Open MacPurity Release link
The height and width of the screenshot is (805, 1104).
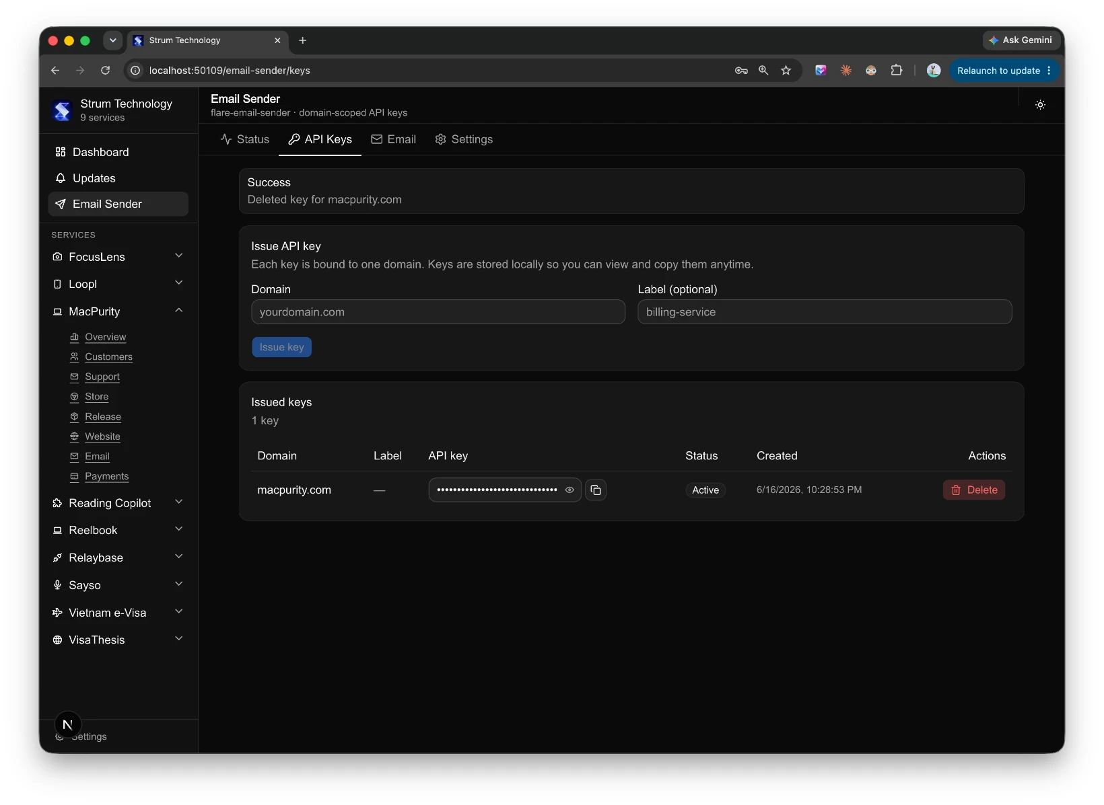click(x=103, y=417)
